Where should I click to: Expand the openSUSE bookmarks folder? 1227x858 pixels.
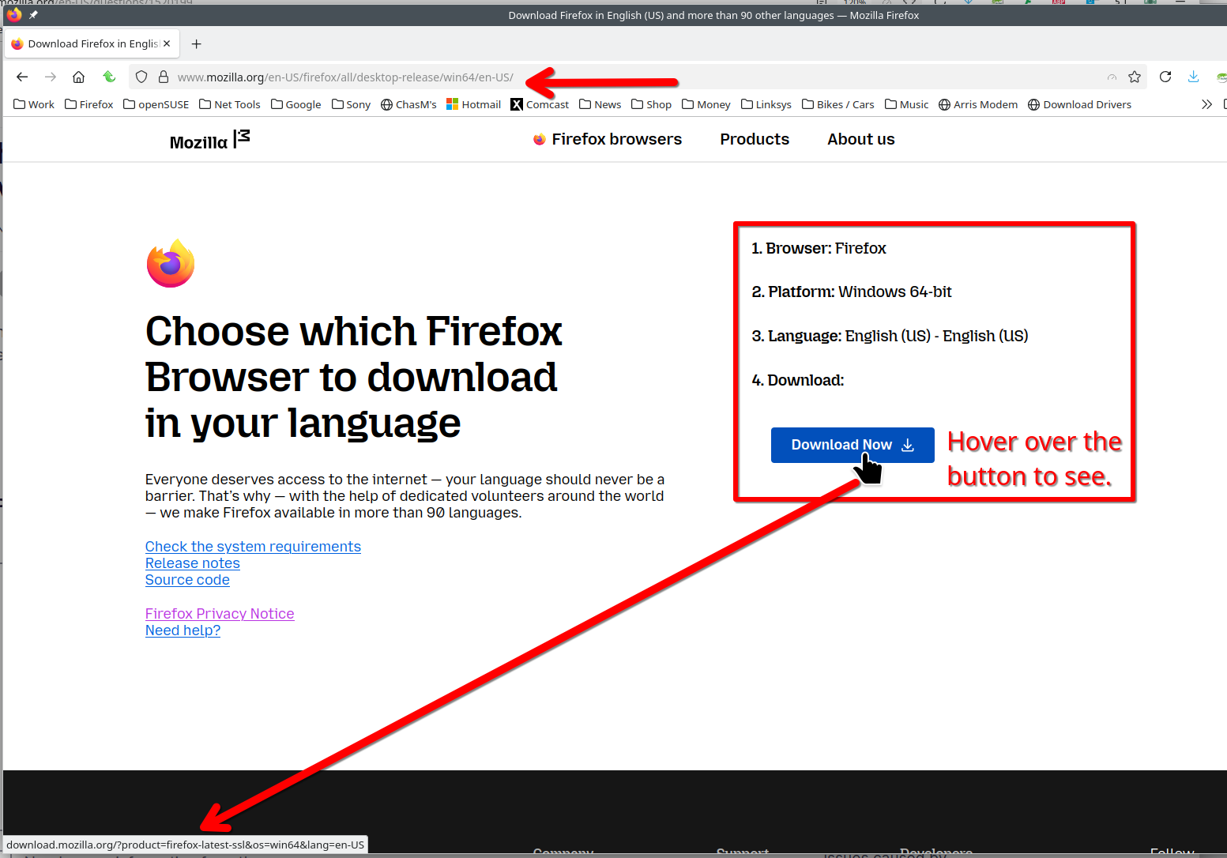point(156,104)
